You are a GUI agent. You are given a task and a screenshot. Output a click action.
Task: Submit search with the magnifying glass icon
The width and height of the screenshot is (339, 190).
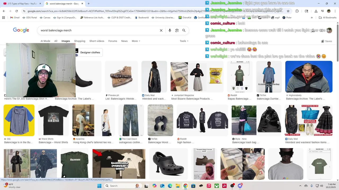click(184, 30)
